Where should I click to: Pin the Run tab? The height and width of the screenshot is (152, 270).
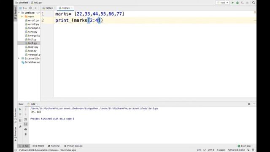click(x=20, y=127)
